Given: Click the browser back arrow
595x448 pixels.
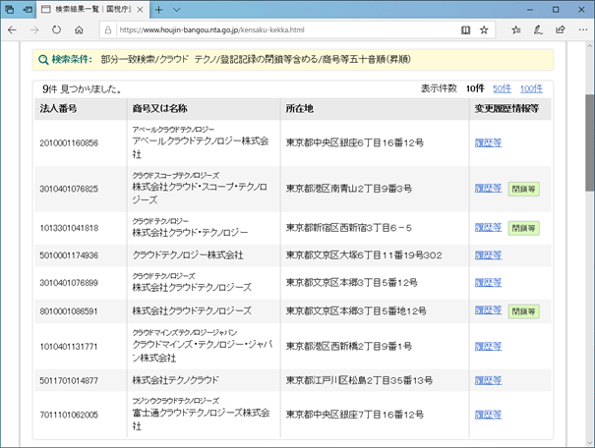Looking at the screenshot, I should pos(13,29).
